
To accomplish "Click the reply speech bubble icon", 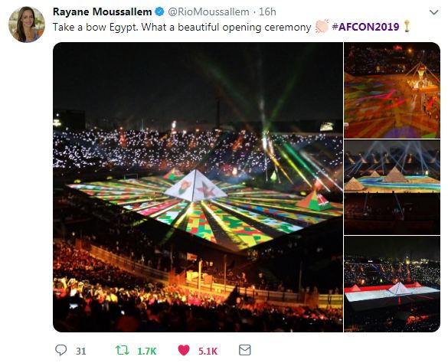I will pos(60,350).
